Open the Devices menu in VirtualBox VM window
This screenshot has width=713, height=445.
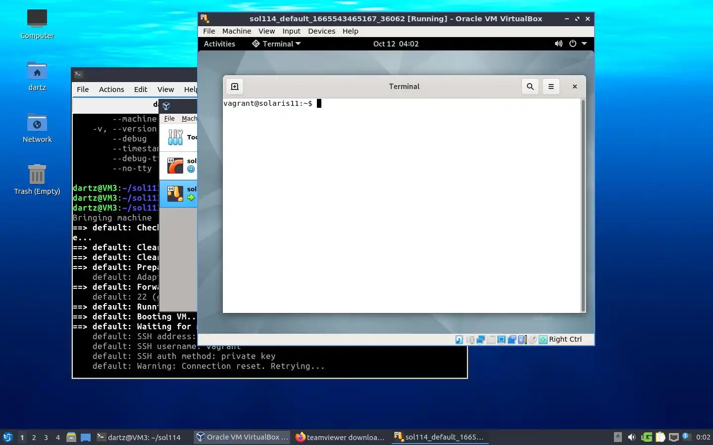[321, 31]
